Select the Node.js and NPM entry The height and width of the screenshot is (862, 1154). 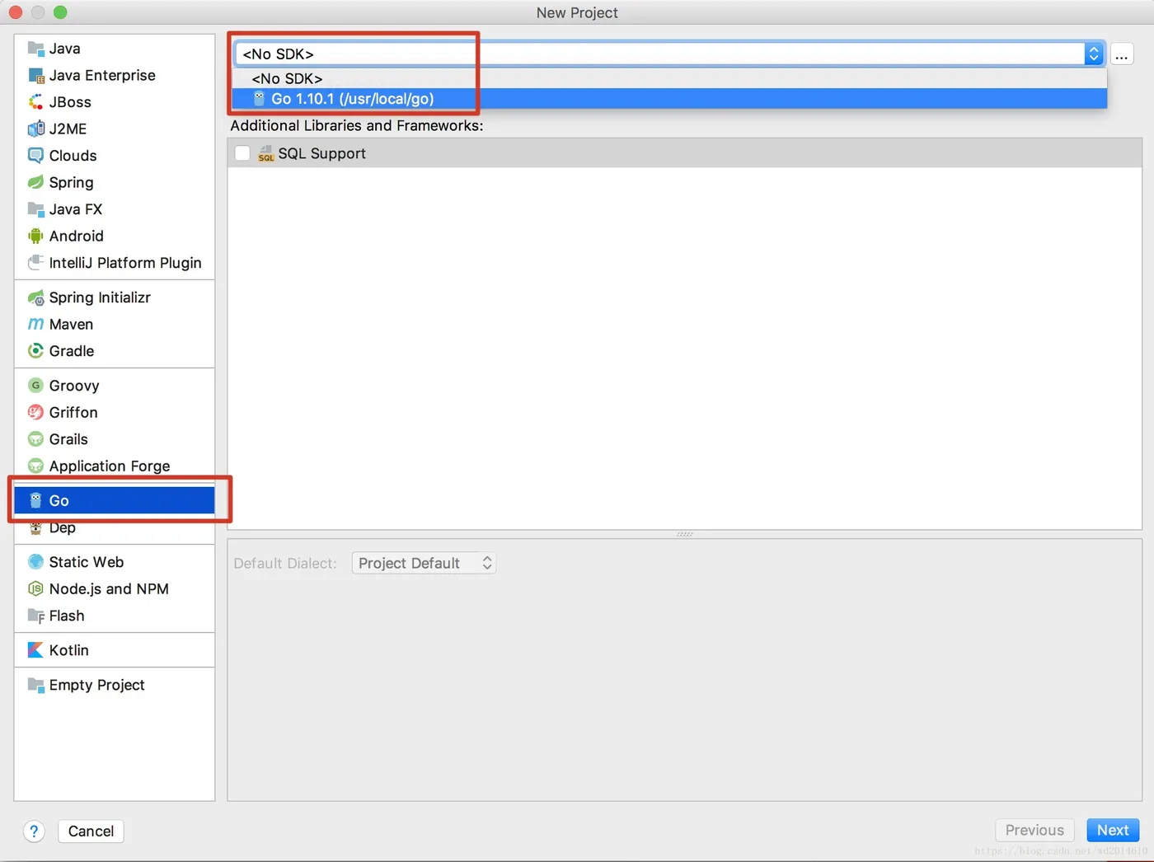click(x=115, y=588)
